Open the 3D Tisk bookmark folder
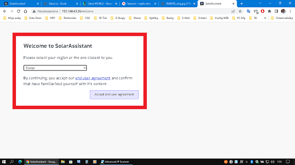The width and height of the screenshot is (295, 165). pyautogui.click(x=101, y=18)
